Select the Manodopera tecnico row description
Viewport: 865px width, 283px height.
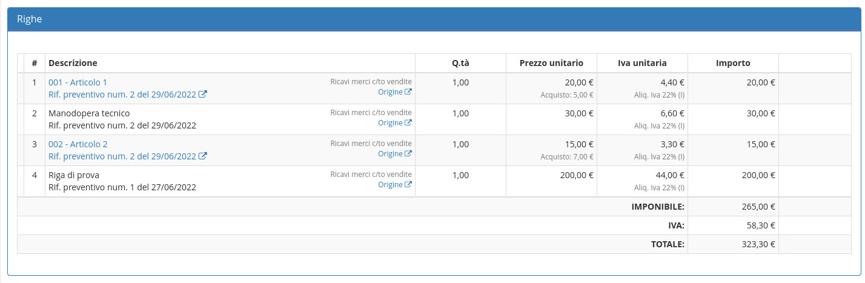coord(89,113)
